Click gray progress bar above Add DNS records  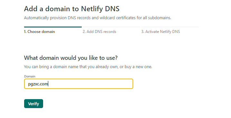(x=111, y=27)
